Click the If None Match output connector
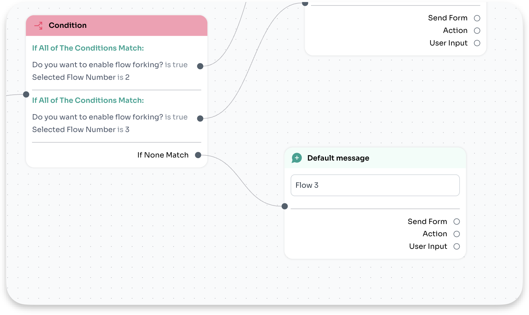The image size is (529, 315). click(198, 155)
